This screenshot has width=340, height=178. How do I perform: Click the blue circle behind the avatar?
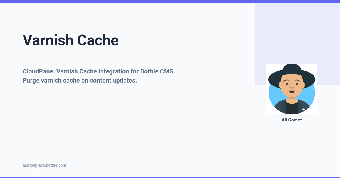(272, 96)
